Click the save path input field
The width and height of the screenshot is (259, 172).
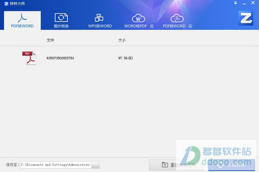pos(56,165)
